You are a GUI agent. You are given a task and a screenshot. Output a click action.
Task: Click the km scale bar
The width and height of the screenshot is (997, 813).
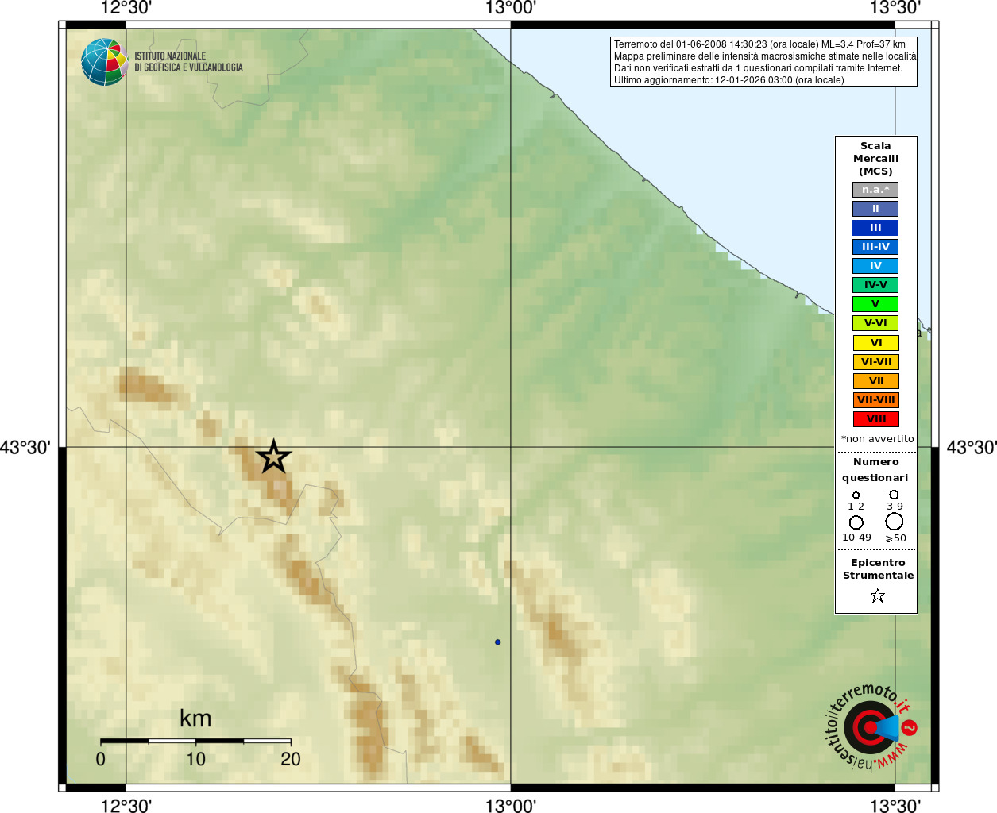point(195,741)
